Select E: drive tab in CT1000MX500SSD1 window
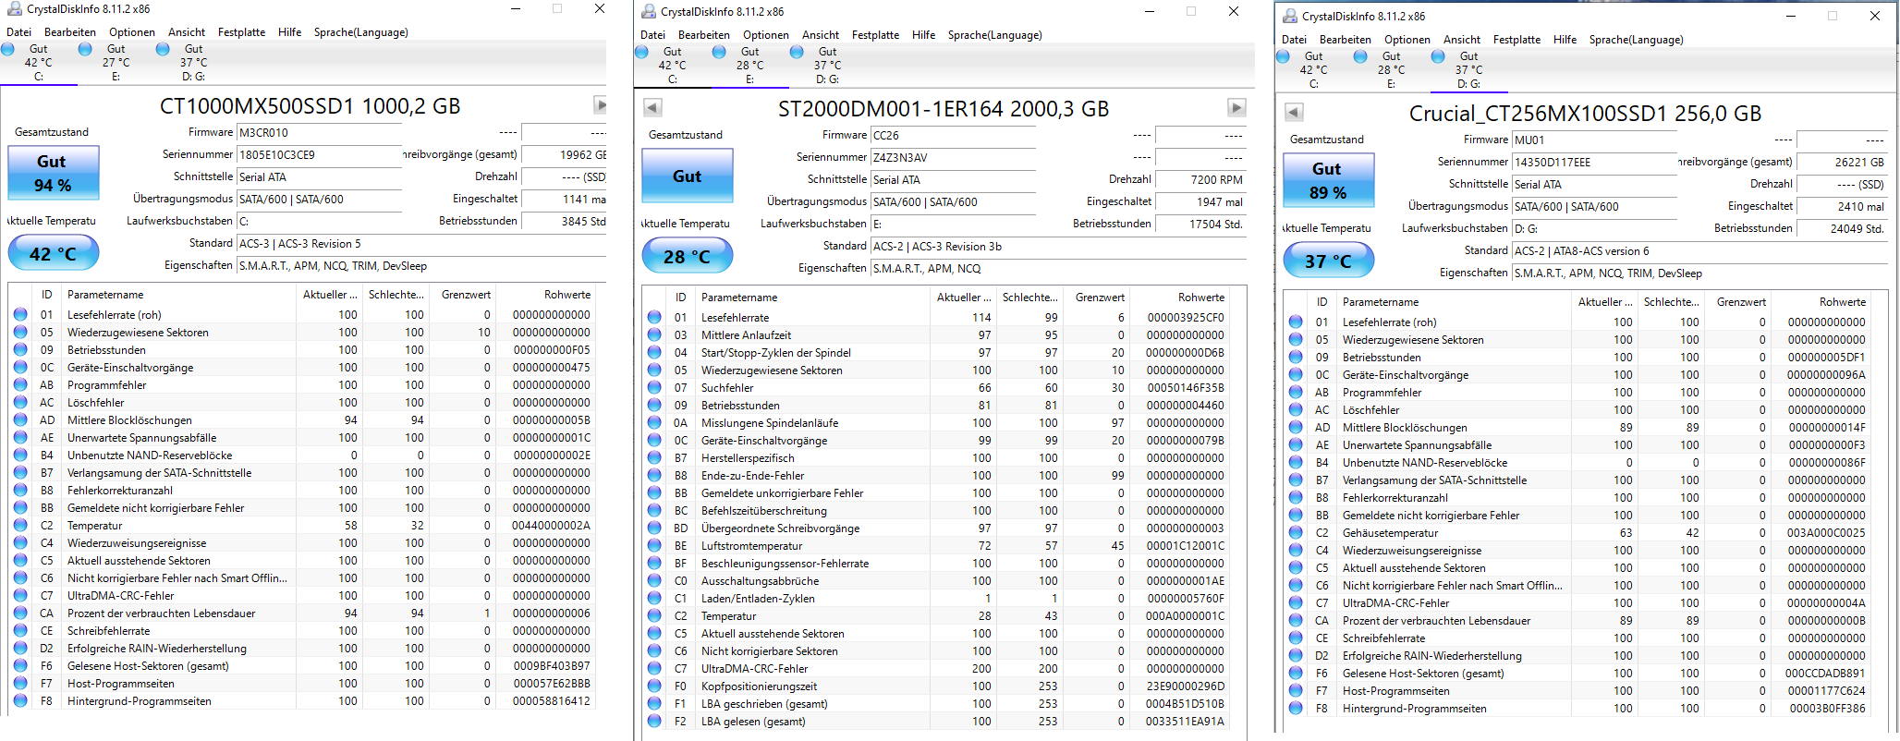The height and width of the screenshot is (741, 1900). coord(116,62)
